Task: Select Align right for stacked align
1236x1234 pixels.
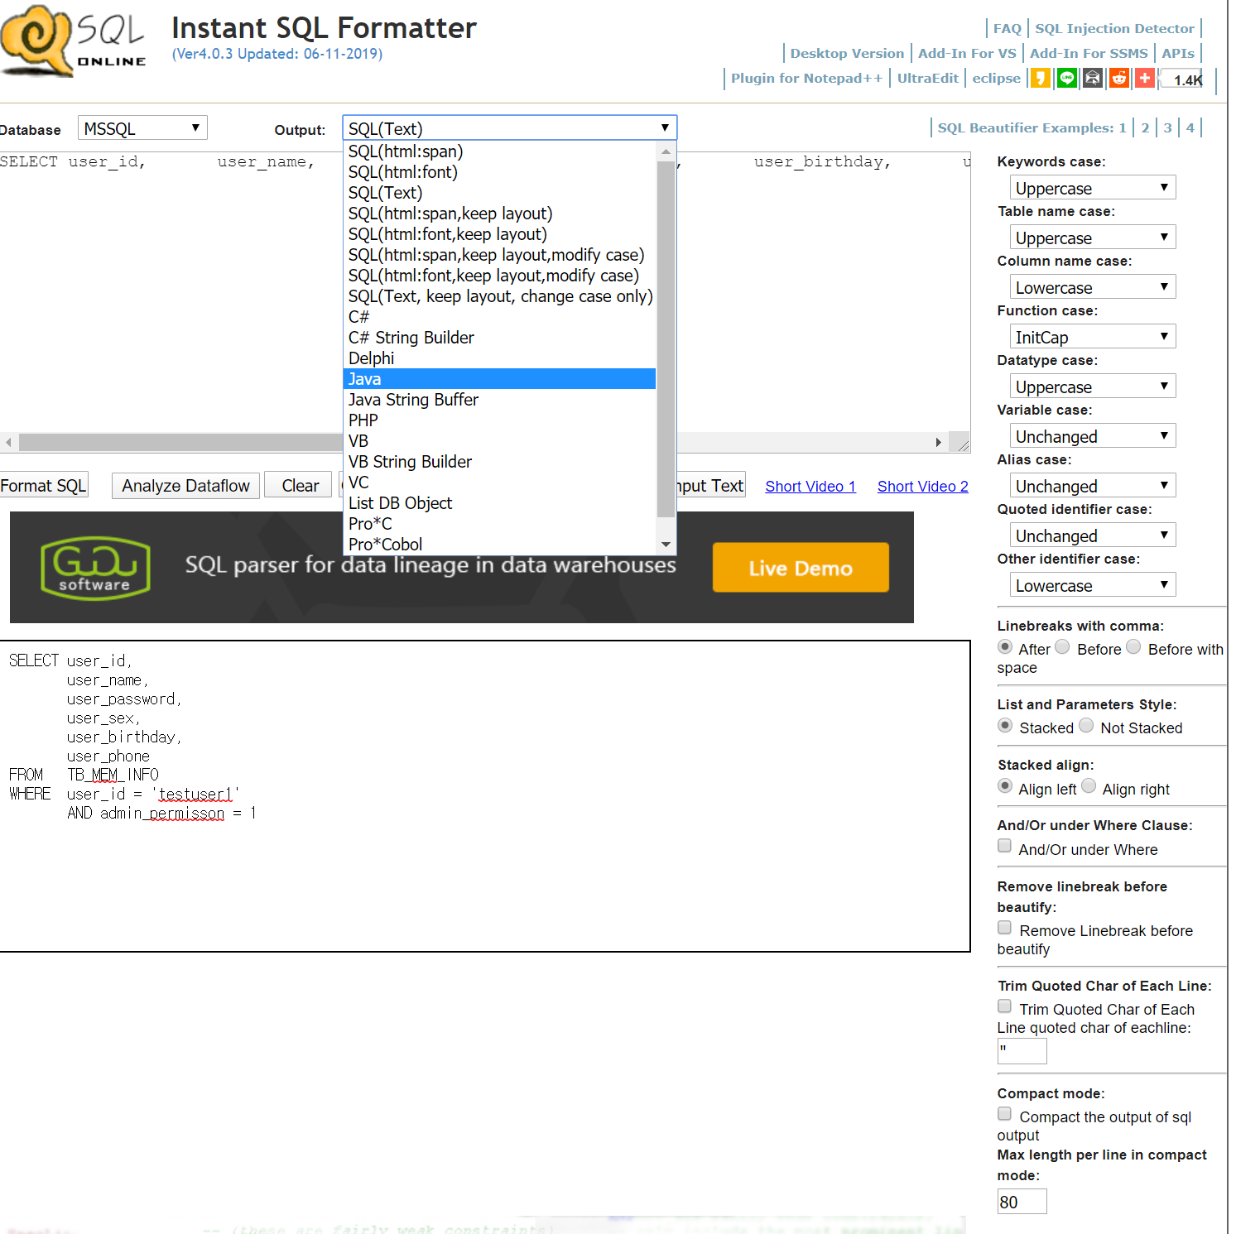Action: pos(1089,786)
